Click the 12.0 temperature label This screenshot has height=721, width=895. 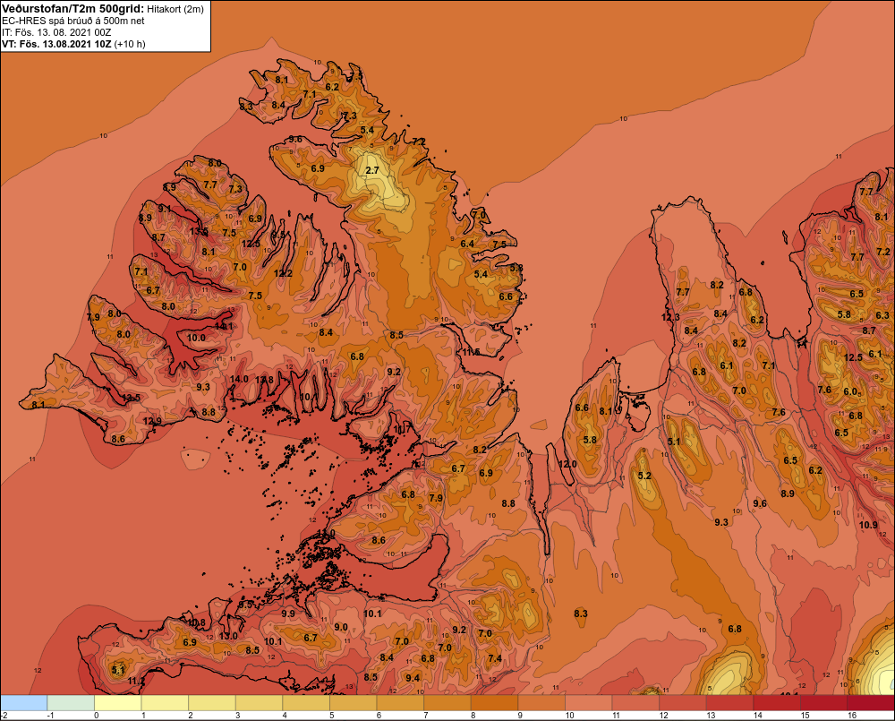(x=567, y=464)
